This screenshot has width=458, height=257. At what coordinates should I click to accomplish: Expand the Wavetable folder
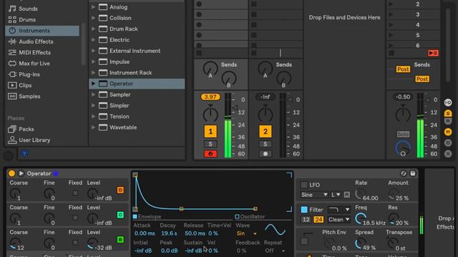93,127
